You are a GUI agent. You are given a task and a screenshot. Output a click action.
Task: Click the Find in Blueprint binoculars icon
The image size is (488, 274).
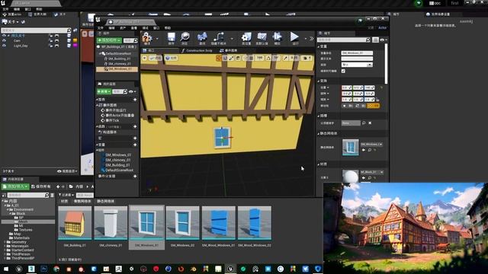pos(202,37)
